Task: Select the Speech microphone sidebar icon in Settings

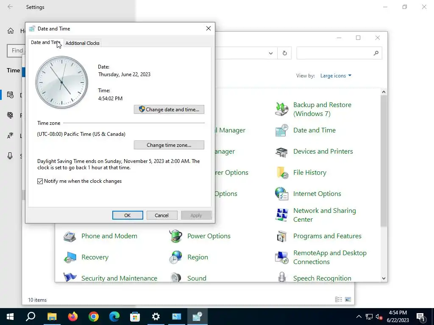Action: (x=10, y=156)
